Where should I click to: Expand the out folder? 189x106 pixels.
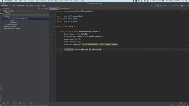coord(5,15)
